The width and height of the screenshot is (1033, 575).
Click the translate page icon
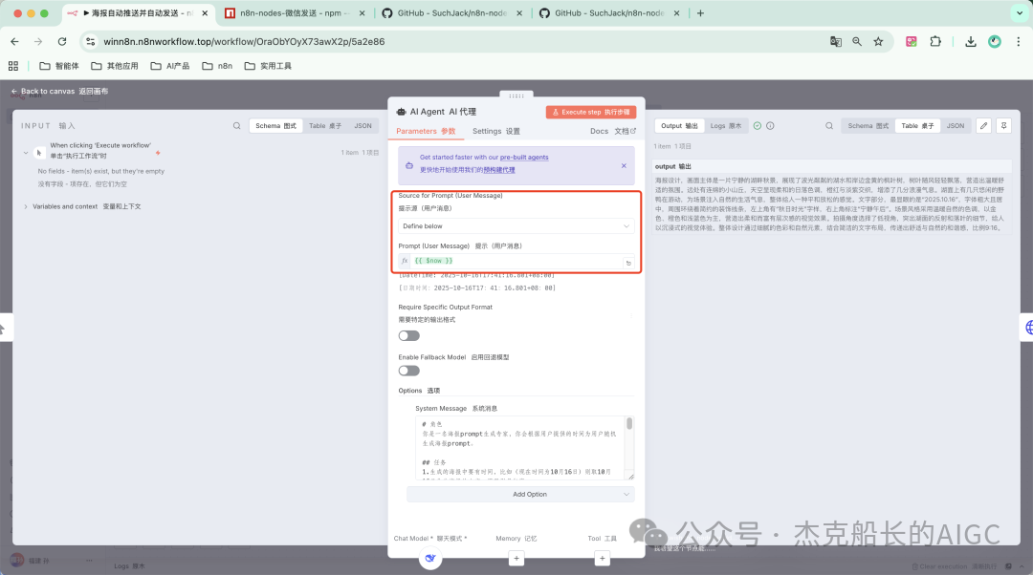[x=835, y=41]
